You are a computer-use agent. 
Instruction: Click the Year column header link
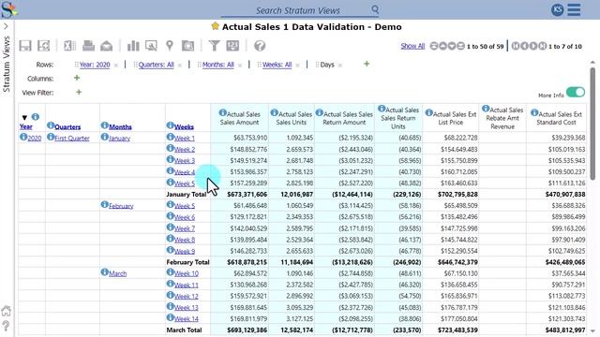click(x=26, y=127)
